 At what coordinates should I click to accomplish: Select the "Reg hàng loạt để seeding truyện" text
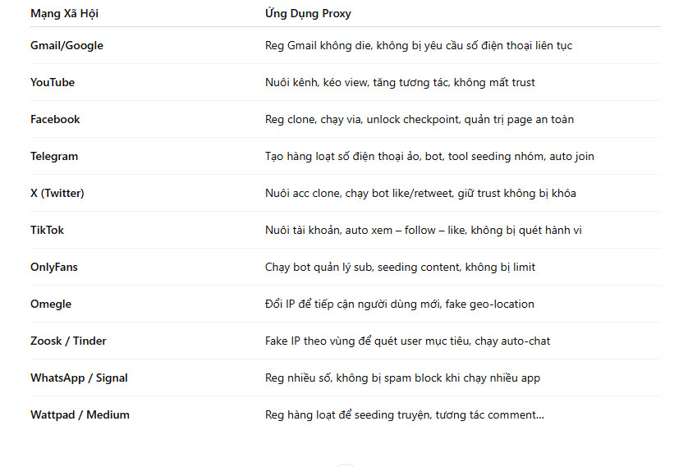404,414
